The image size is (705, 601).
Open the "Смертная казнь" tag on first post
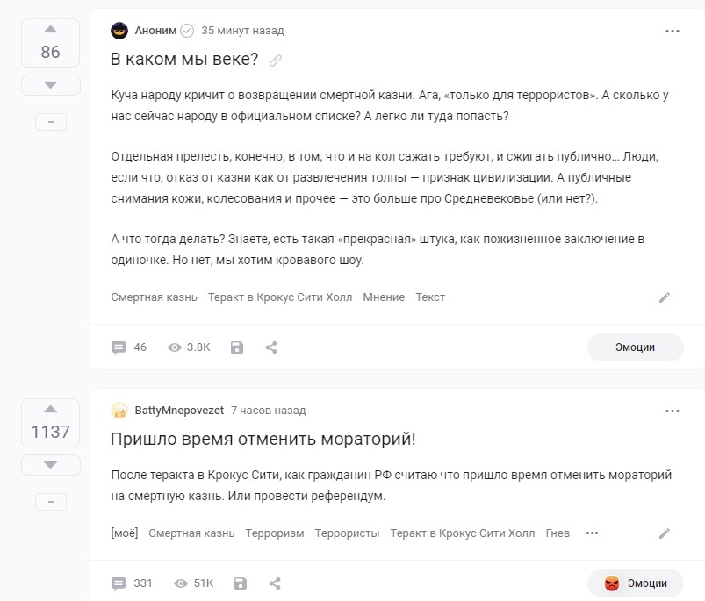coord(154,297)
